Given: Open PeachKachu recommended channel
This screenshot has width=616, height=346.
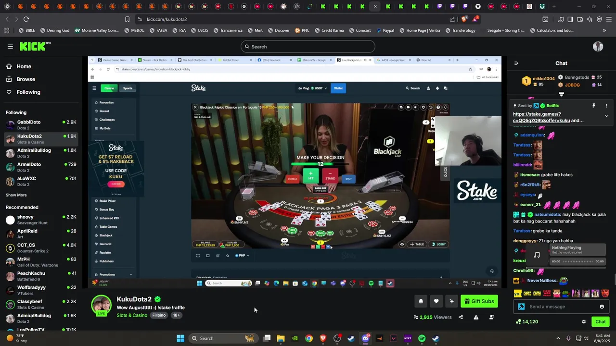Looking at the screenshot, I should pyautogui.click(x=40, y=276).
